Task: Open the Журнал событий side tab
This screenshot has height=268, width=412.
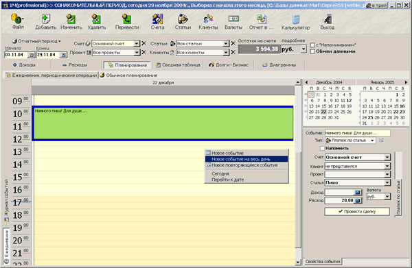Action: click(6, 201)
